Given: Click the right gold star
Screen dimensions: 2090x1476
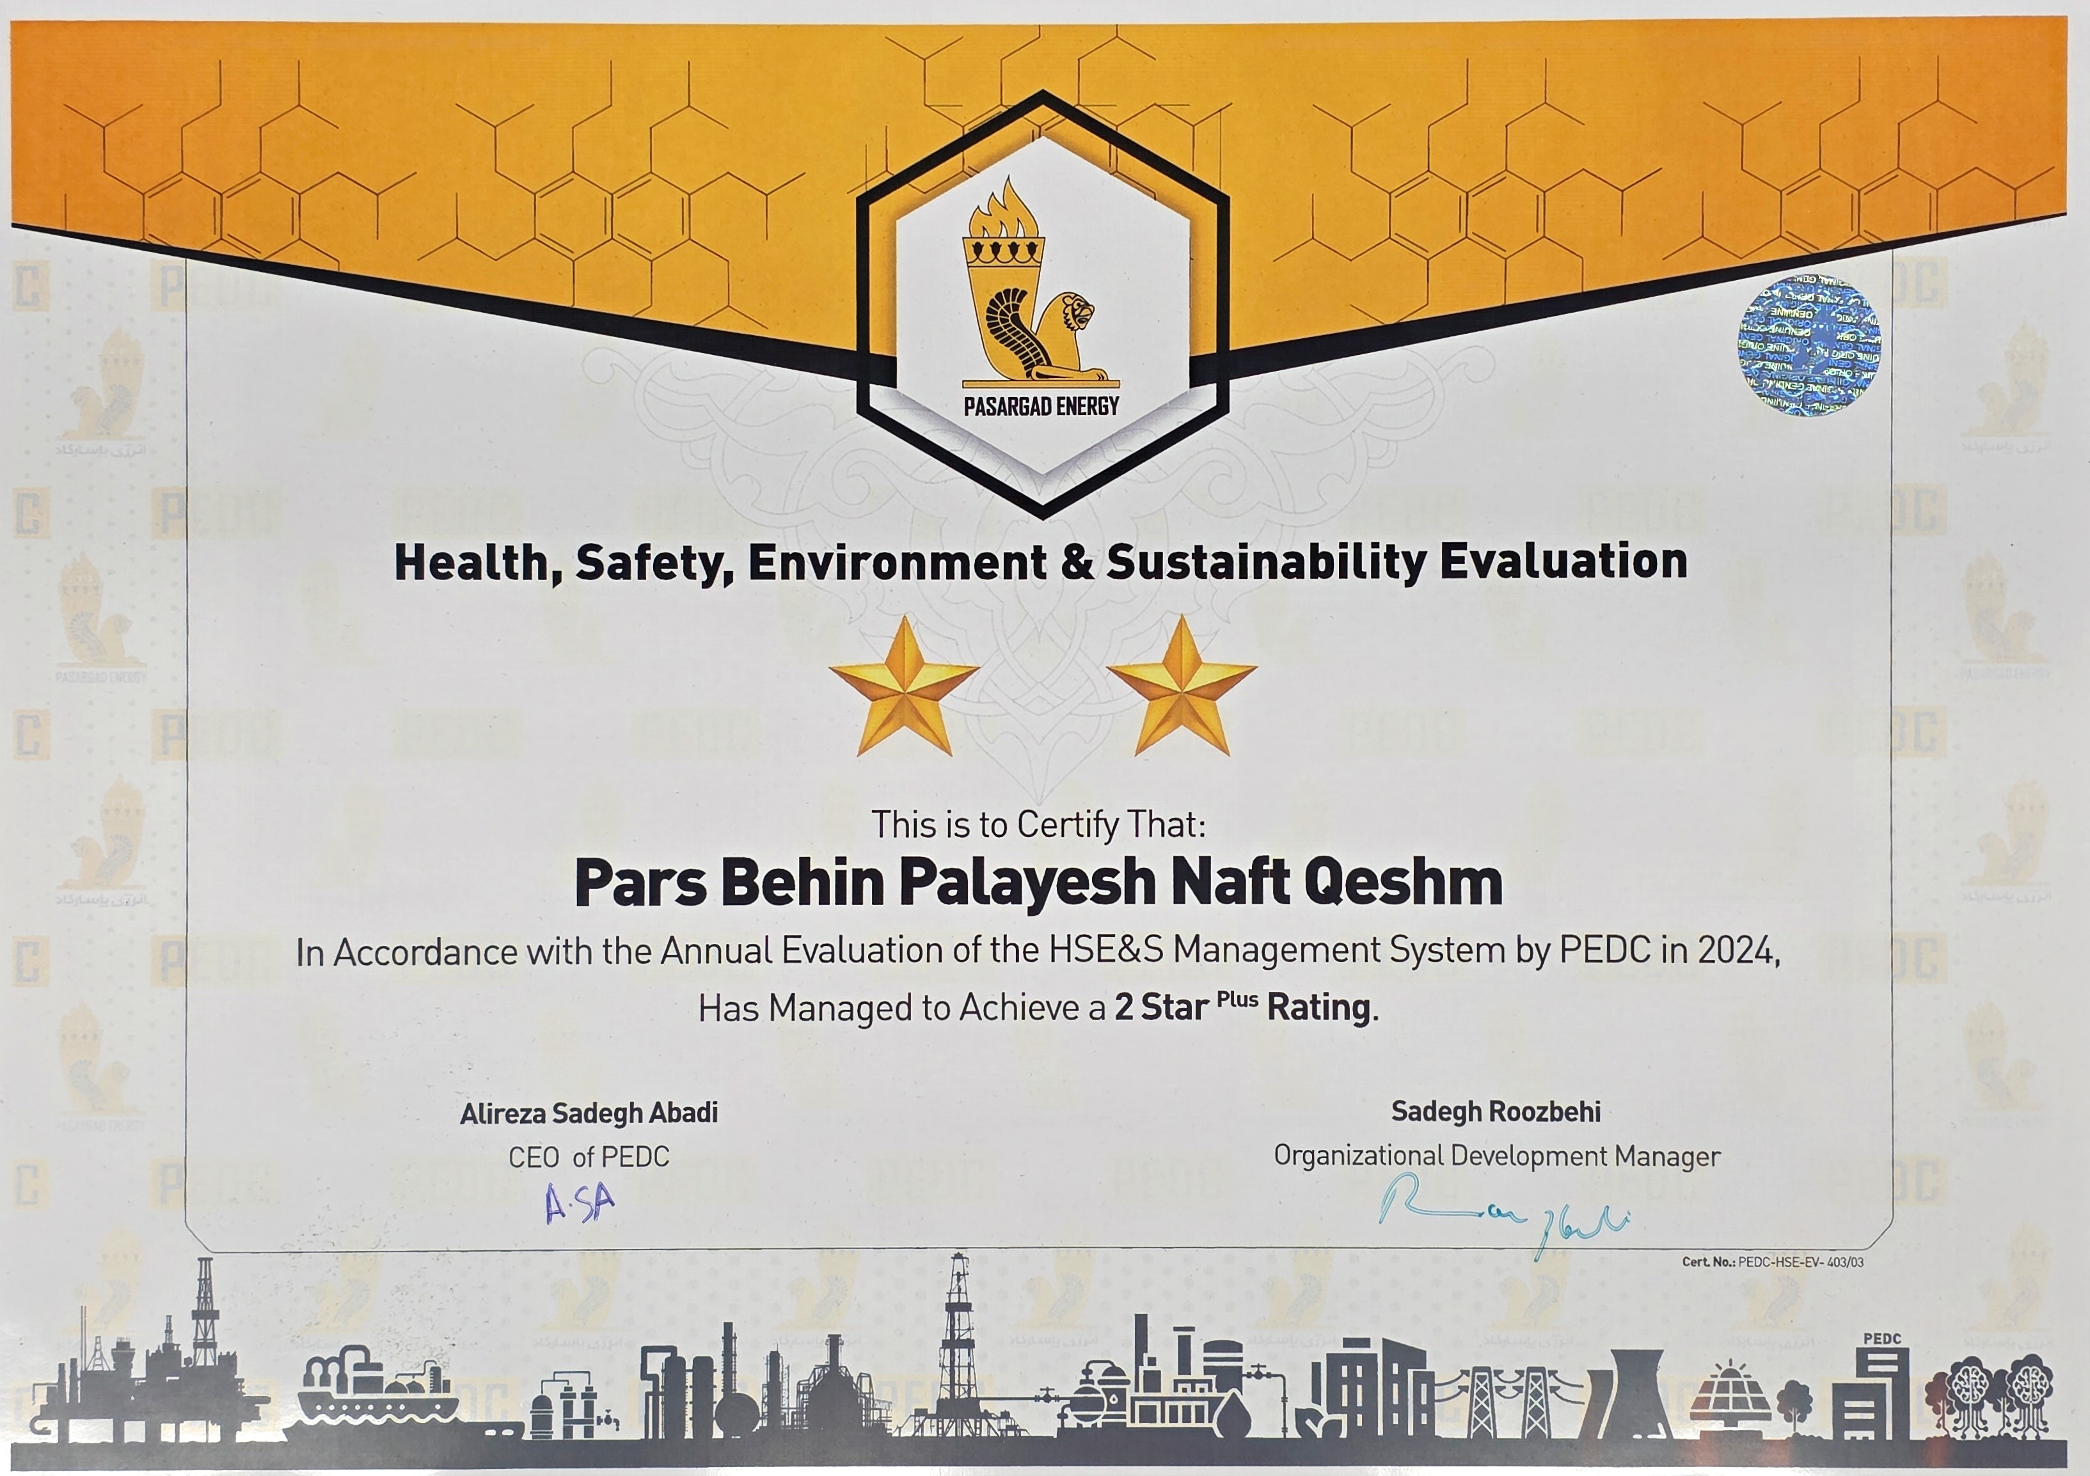Looking at the screenshot, I should click(x=1182, y=686).
